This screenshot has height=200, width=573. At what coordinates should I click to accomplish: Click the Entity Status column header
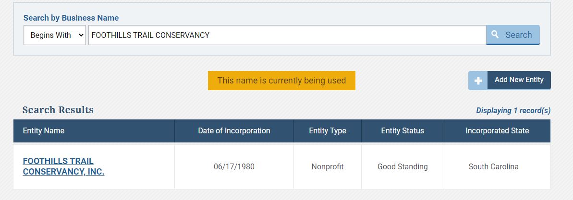[402, 130]
